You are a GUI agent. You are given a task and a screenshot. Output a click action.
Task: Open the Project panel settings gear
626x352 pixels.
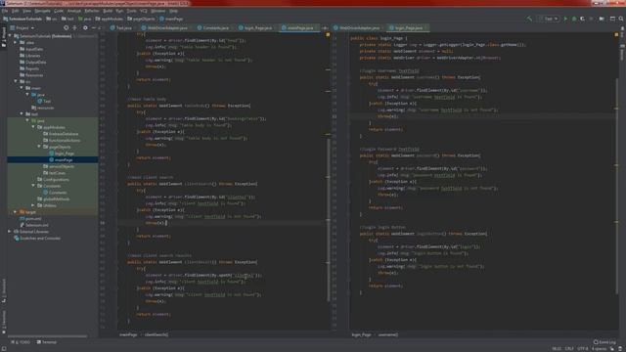[85, 28]
